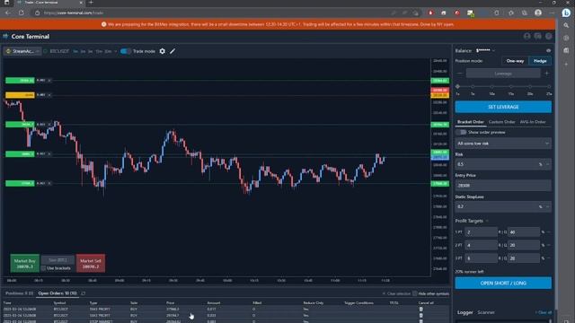Cancel the first TAKE PROFIT order trash icon
This screenshot has height=323, width=575.
(x=421, y=309)
